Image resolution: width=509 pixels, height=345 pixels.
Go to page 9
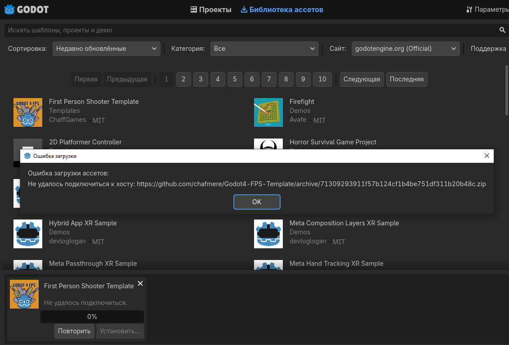(x=303, y=79)
